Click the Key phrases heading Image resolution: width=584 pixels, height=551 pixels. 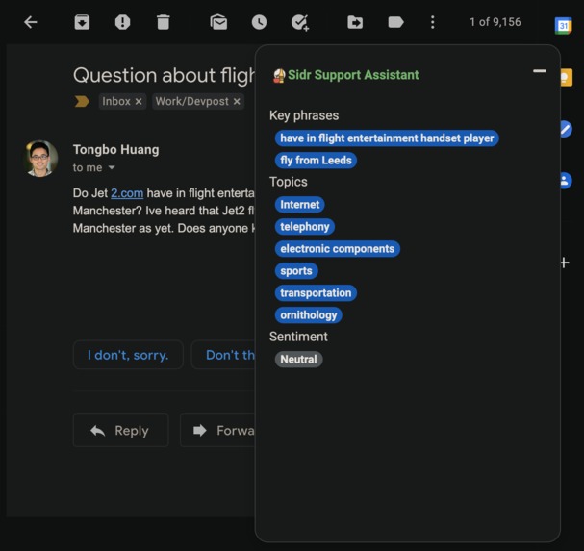[x=304, y=115]
